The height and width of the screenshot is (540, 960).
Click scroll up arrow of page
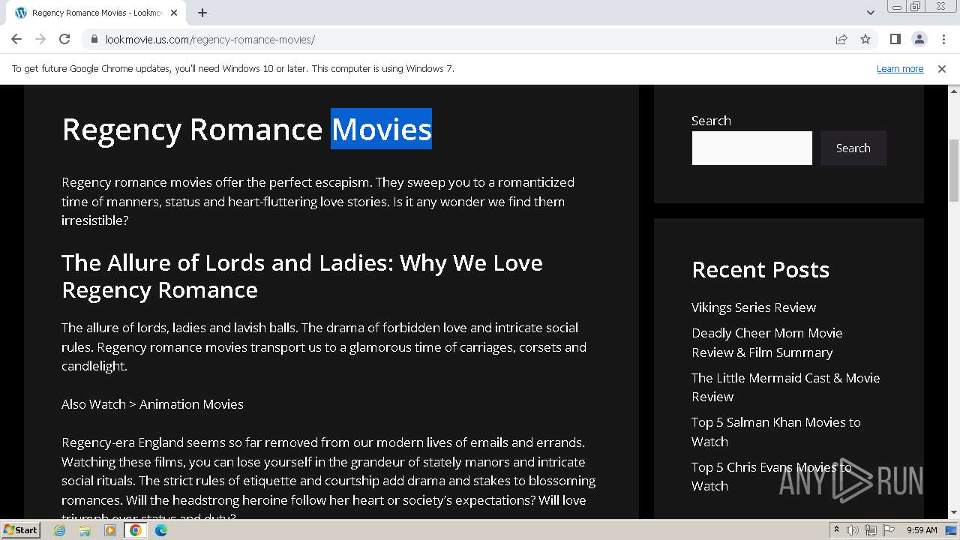point(954,91)
